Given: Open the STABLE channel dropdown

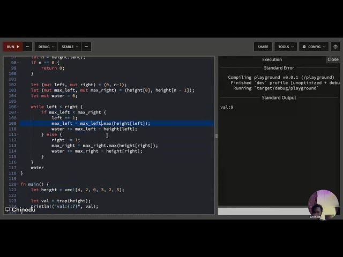Looking at the screenshot, I should tap(70, 47).
